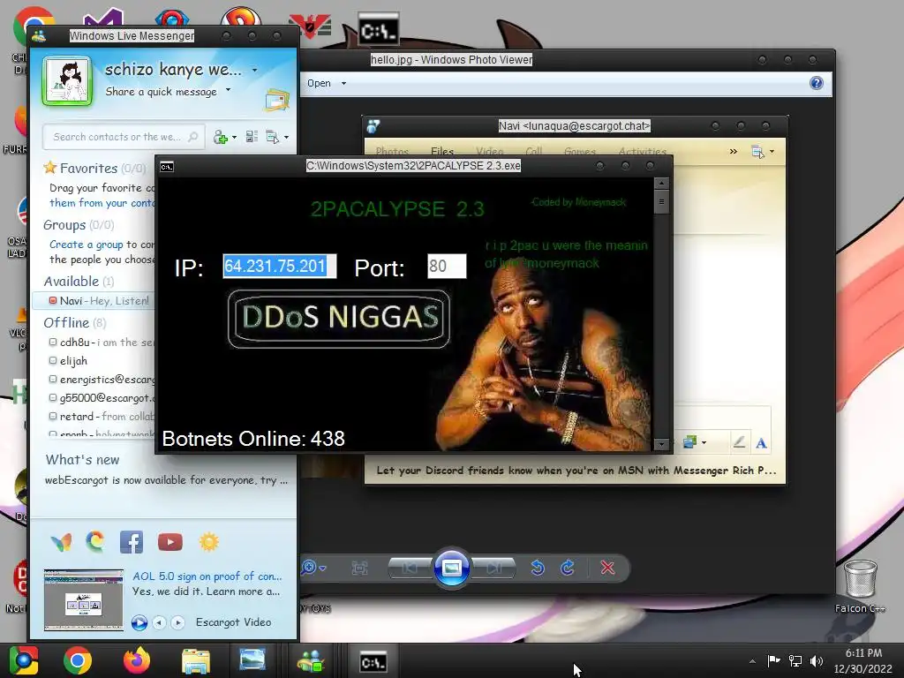Collapse the Groups section header

pos(79,225)
